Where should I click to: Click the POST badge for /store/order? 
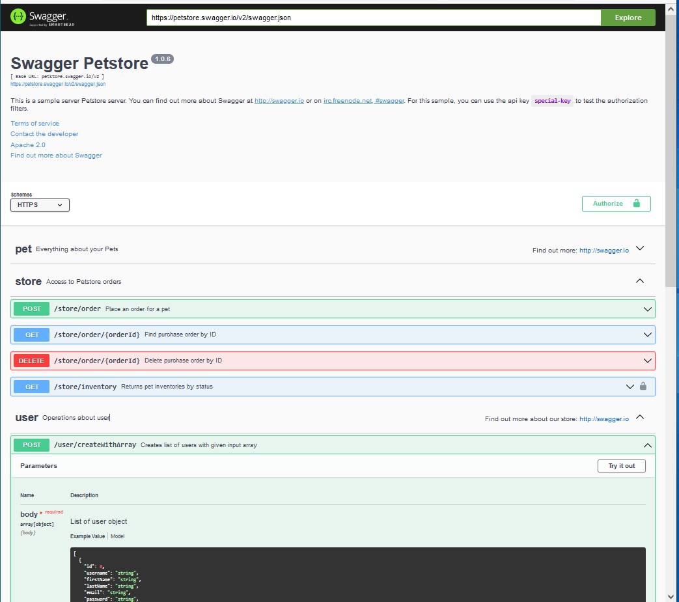(x=32, y=309)
